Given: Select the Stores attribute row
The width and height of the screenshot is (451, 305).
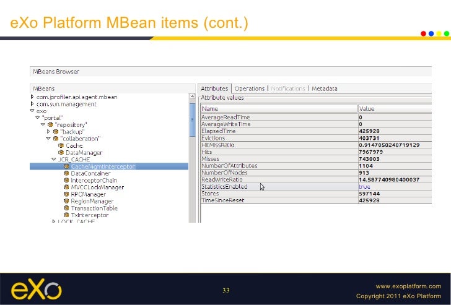Looking at the screenshot, I should (x=316, y=194).
